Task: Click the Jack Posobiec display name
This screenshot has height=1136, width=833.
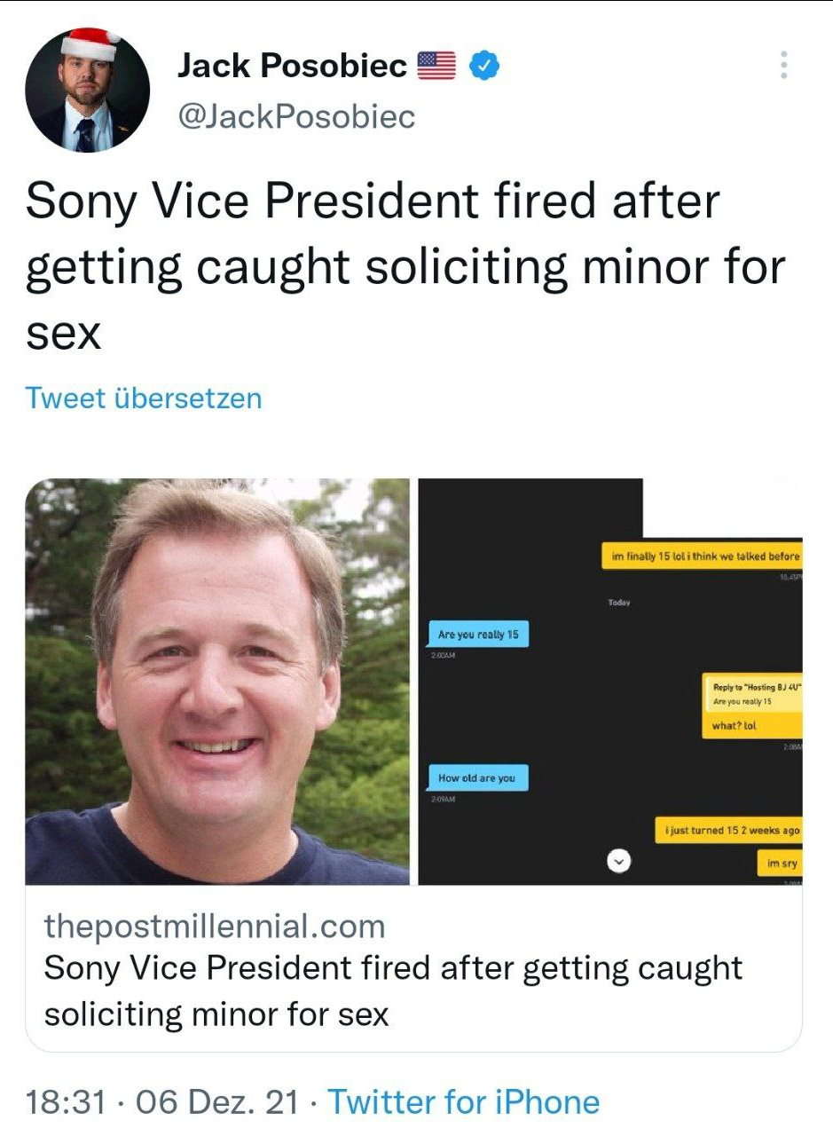Action: pos(292,65)
